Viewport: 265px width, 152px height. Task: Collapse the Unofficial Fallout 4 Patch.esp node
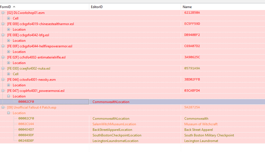point(3,107)
